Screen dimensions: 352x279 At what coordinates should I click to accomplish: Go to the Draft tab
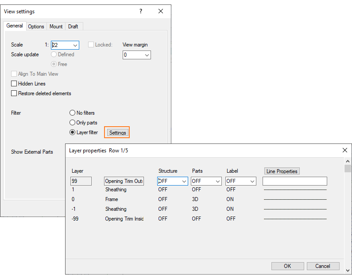coord(73,27)
